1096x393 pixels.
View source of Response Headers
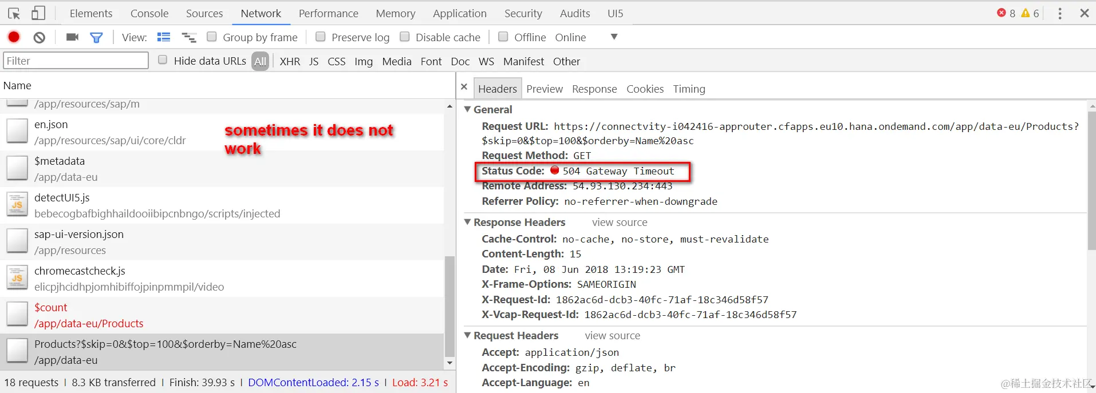[x=620, y=222]
